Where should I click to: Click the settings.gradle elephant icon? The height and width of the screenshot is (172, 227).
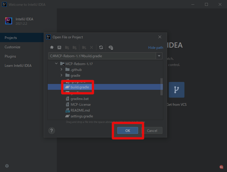(x=67, y=116)
